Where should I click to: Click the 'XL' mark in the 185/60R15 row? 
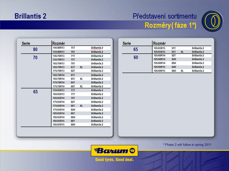[182, 71]
